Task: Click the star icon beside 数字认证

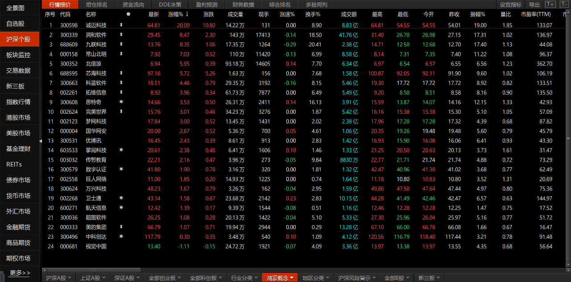Action: (x=121, y=170)
